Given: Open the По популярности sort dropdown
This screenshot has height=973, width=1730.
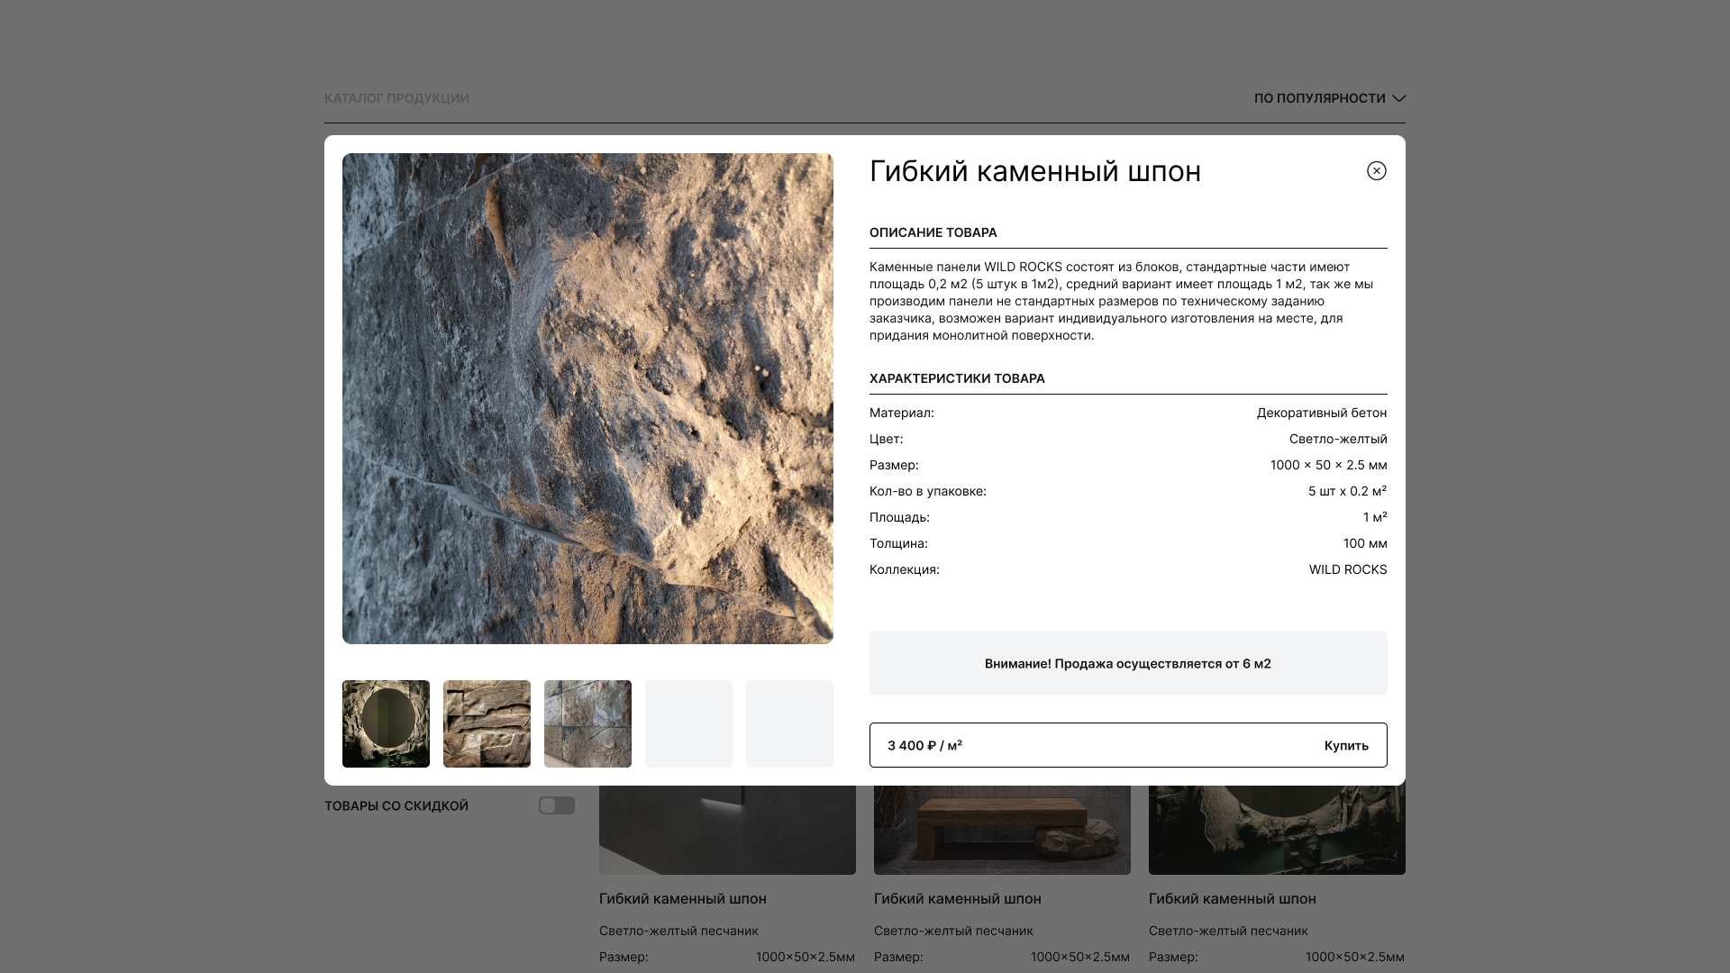Looking at the screenshot, I should [1319, 98].
